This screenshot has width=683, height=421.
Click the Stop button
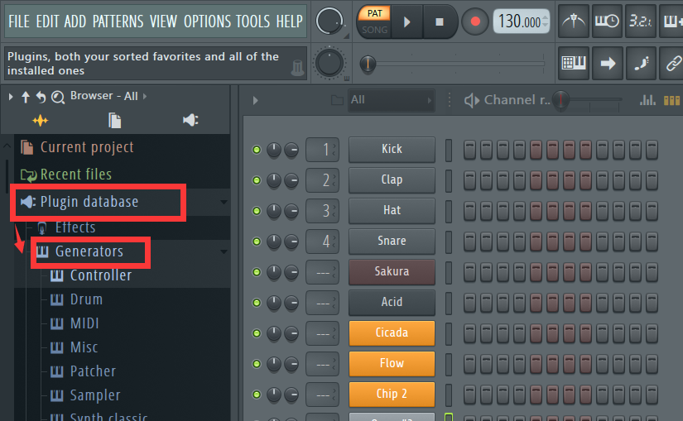point(440,22)
